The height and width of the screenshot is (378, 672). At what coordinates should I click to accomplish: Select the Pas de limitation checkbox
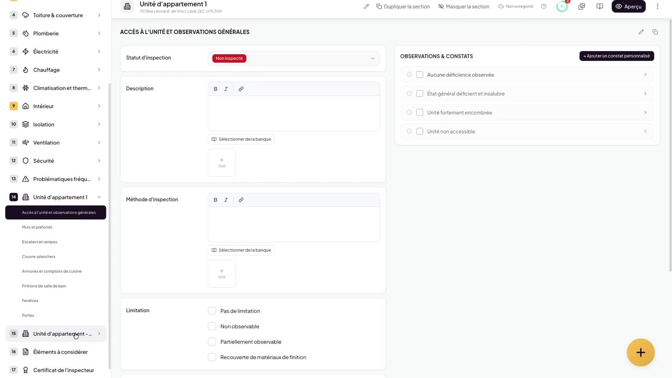[x=212, y=311]
